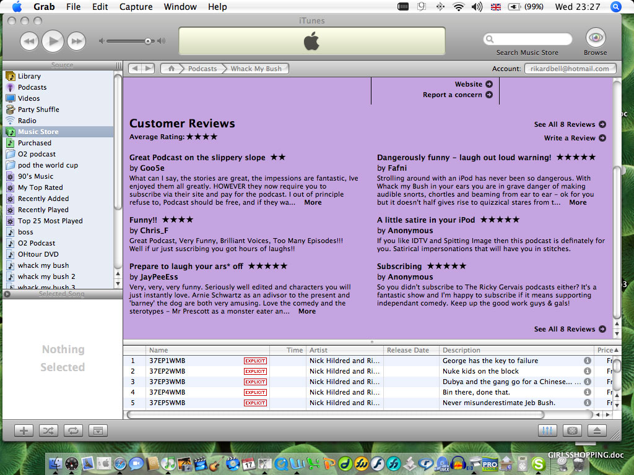Viewport: 634px width, 475px height.
Task: Open the Grab application menu
Action: [44, 7]
